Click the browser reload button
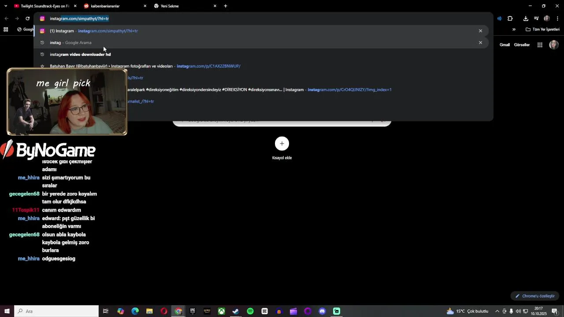This screenshot has height=317, width=564. (x=27, y=18)
